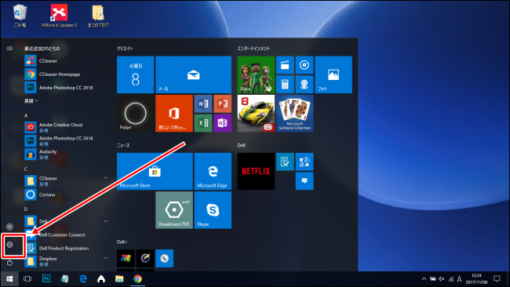Open the Polarr tile

click(x=135, y=114)
